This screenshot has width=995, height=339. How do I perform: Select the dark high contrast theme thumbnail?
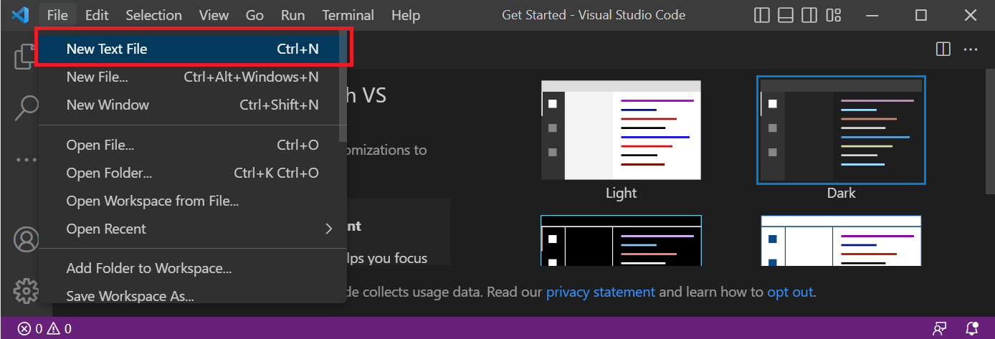[x=621, y=241]
